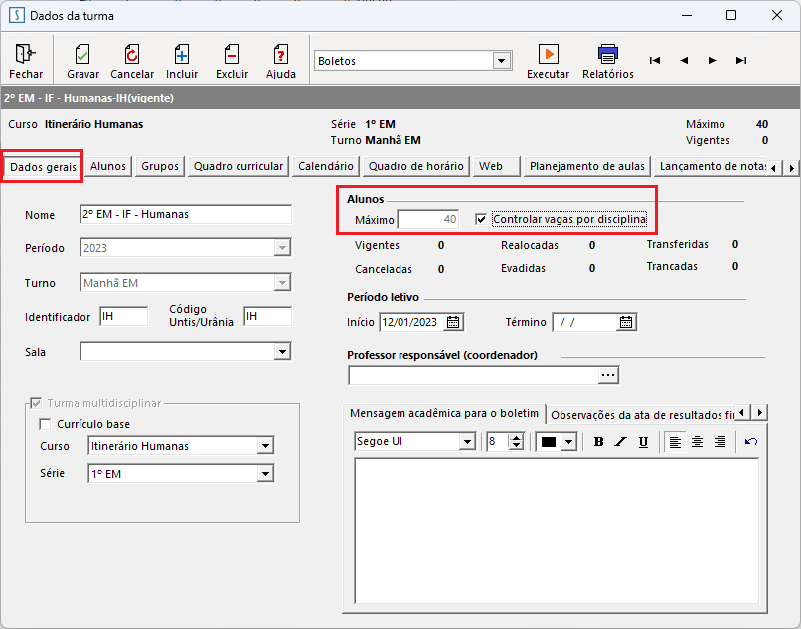Toggle bold formatting in message editor
The image size is (801, 629).
[598, 442]
